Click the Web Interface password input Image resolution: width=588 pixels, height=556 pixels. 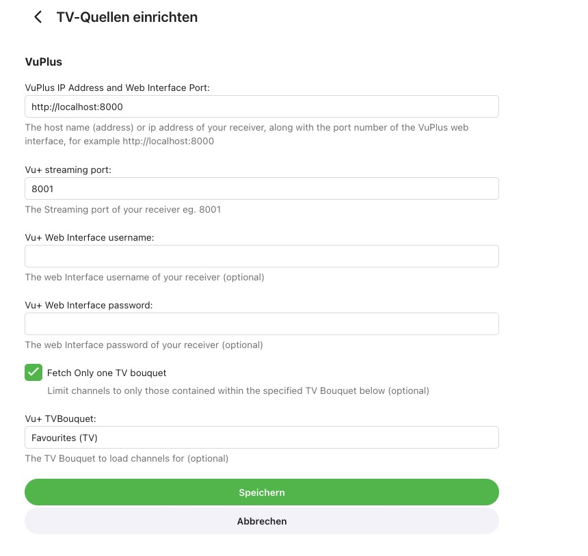click(x=261, y=324)
